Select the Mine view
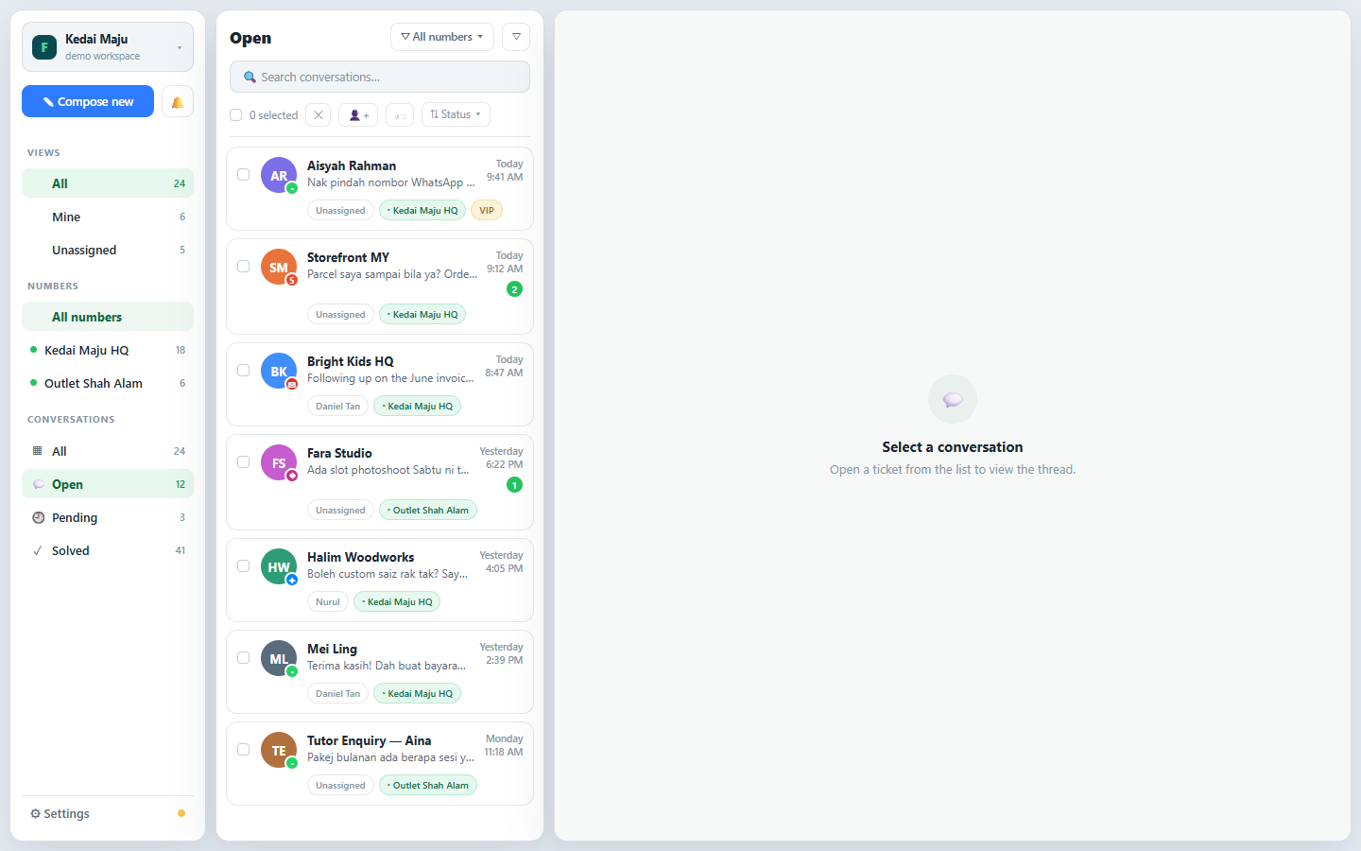Image resolution: width=1361 pixels, height=851 pixels. (108, 217)
